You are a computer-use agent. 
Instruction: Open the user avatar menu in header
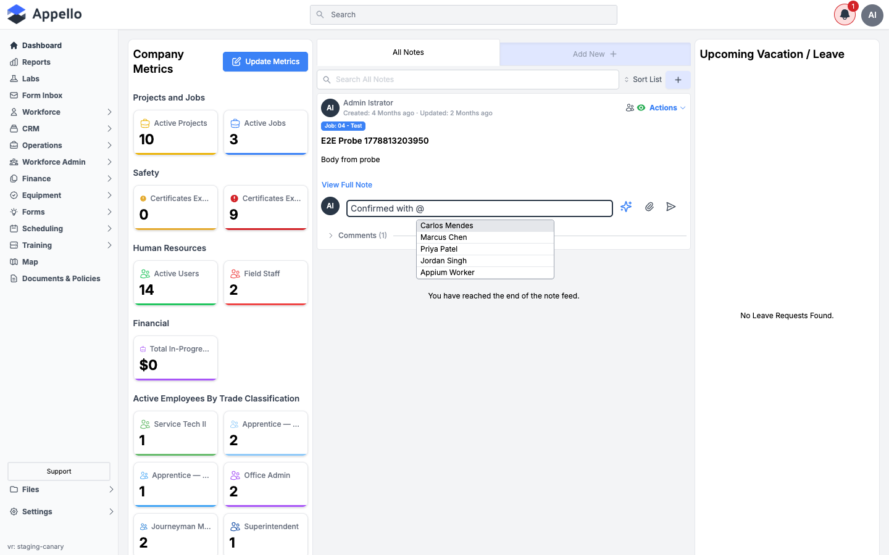click(x=872, y=15)
